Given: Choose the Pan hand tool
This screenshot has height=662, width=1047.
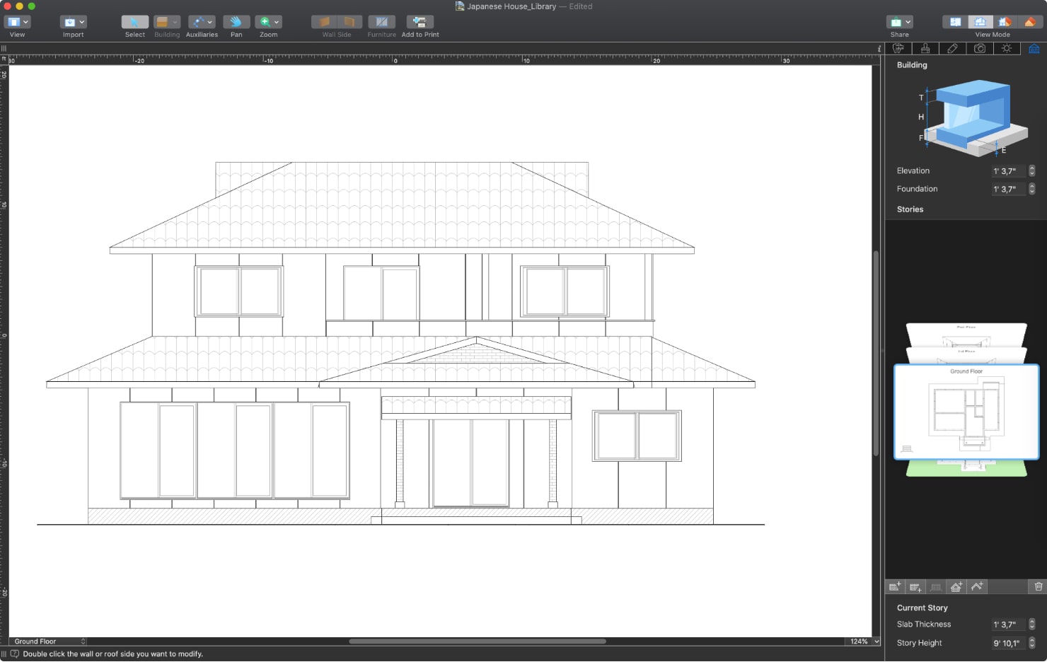Looking at the screenshot, I should 236,22.
